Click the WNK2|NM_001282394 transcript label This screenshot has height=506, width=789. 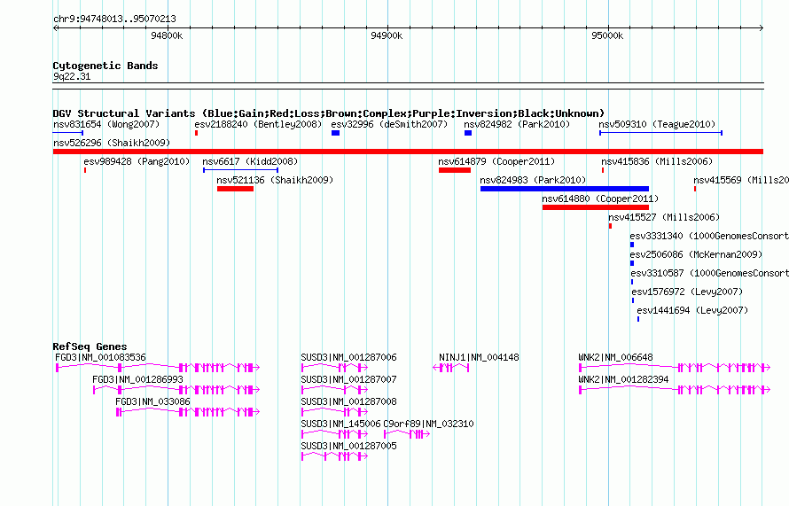pos(623,379)
